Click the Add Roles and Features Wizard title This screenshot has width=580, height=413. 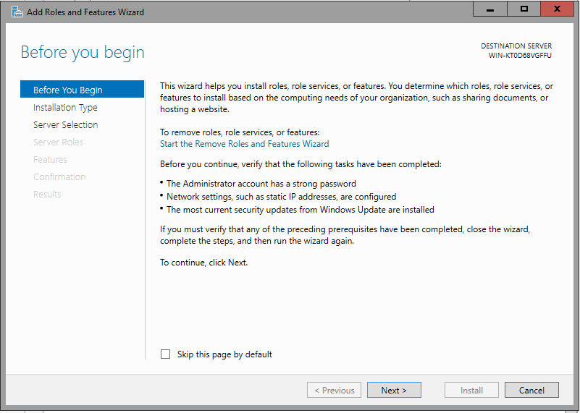tap(85, 12)
